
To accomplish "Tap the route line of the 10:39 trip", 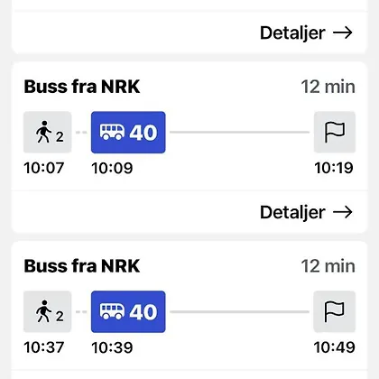I will coord(239,311).
